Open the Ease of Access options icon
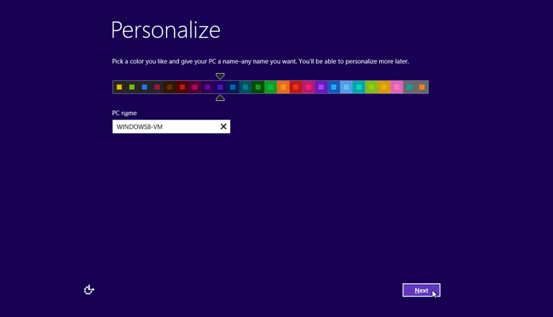The image size is (553, 317). click(89, 290)
